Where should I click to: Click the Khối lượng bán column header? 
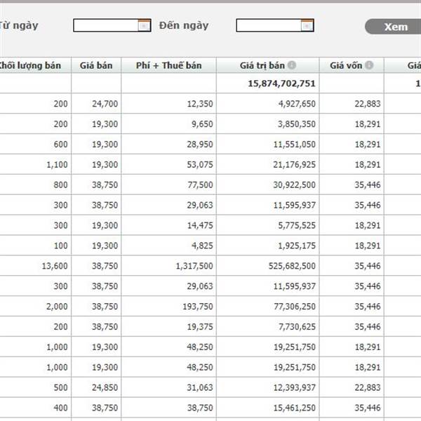pyautogui.click(x=35, y=66)
